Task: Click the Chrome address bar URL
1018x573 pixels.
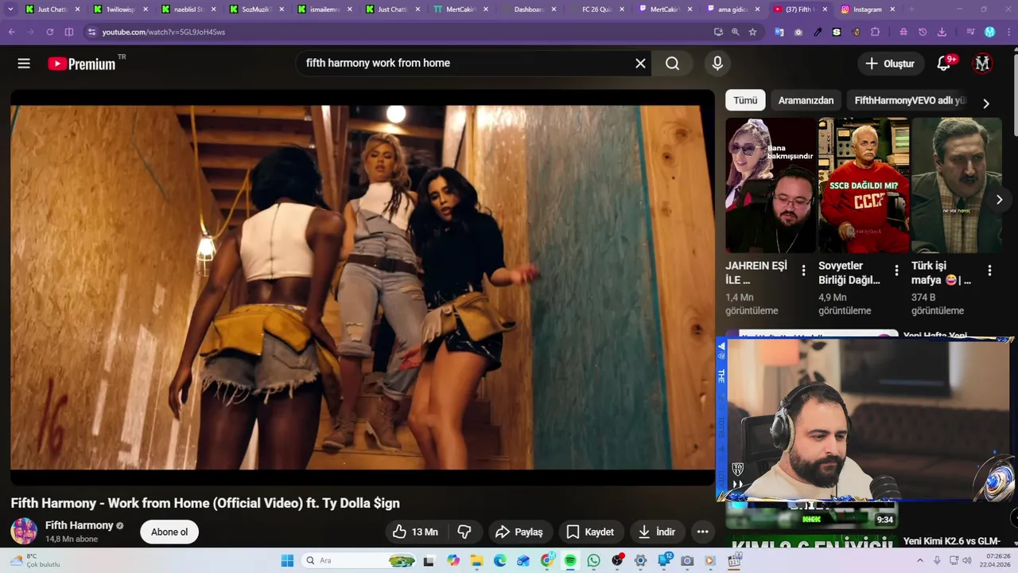Action: click(163, 32)
